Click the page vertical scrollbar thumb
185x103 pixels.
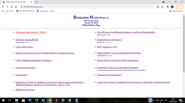[x=184, y=44]
